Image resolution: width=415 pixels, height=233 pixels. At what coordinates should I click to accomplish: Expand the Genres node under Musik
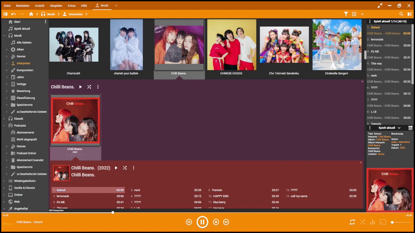(x=6, y=56)
